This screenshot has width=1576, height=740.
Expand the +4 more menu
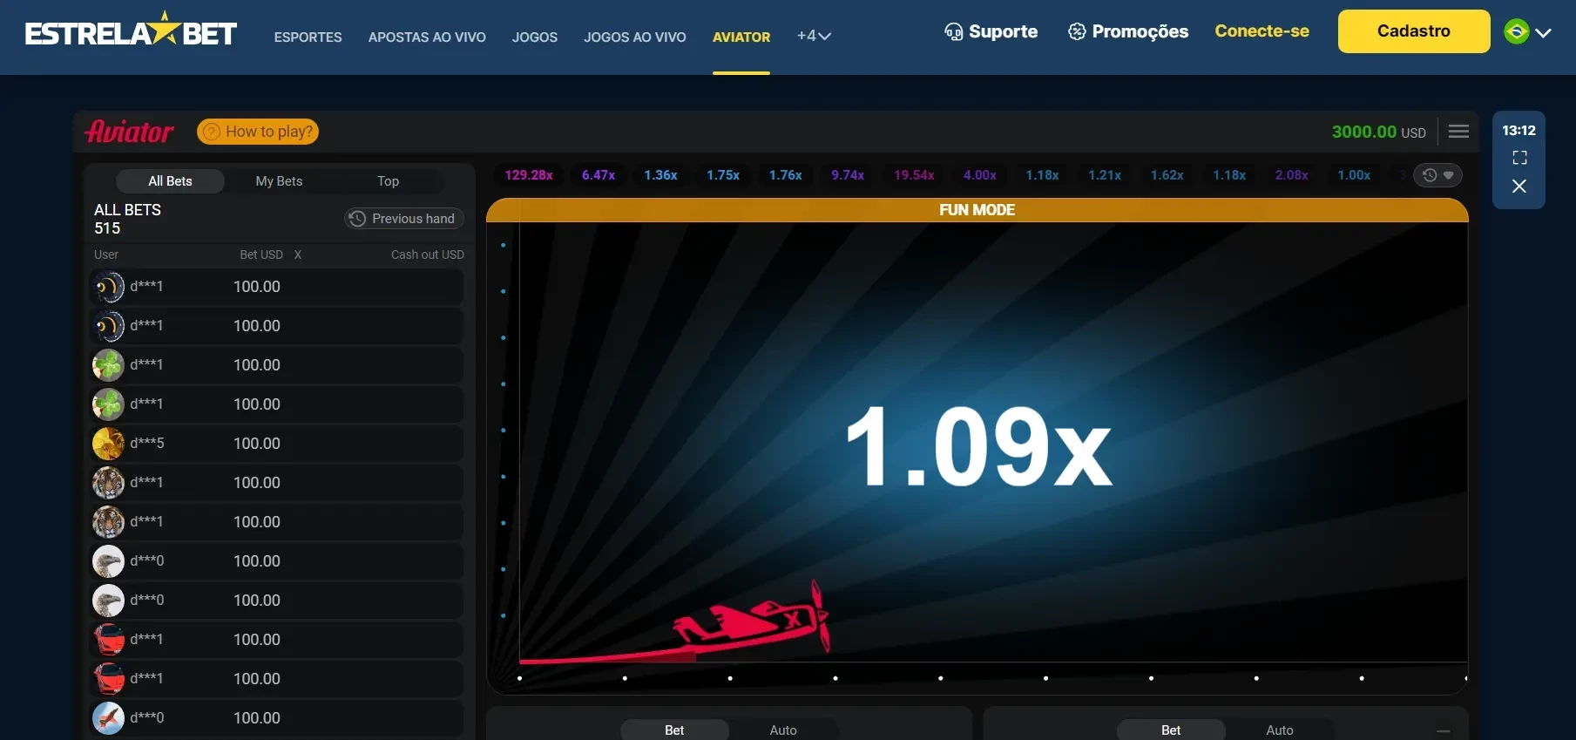(814, 36)
